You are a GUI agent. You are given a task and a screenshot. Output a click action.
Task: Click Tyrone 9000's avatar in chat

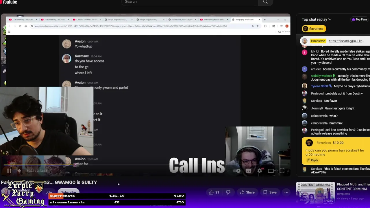coord(304,86)
